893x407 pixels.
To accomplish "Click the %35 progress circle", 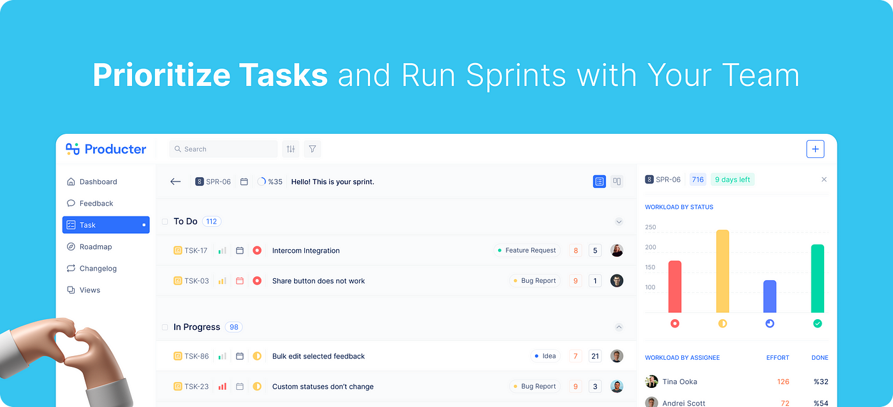I will coord(270,182).
